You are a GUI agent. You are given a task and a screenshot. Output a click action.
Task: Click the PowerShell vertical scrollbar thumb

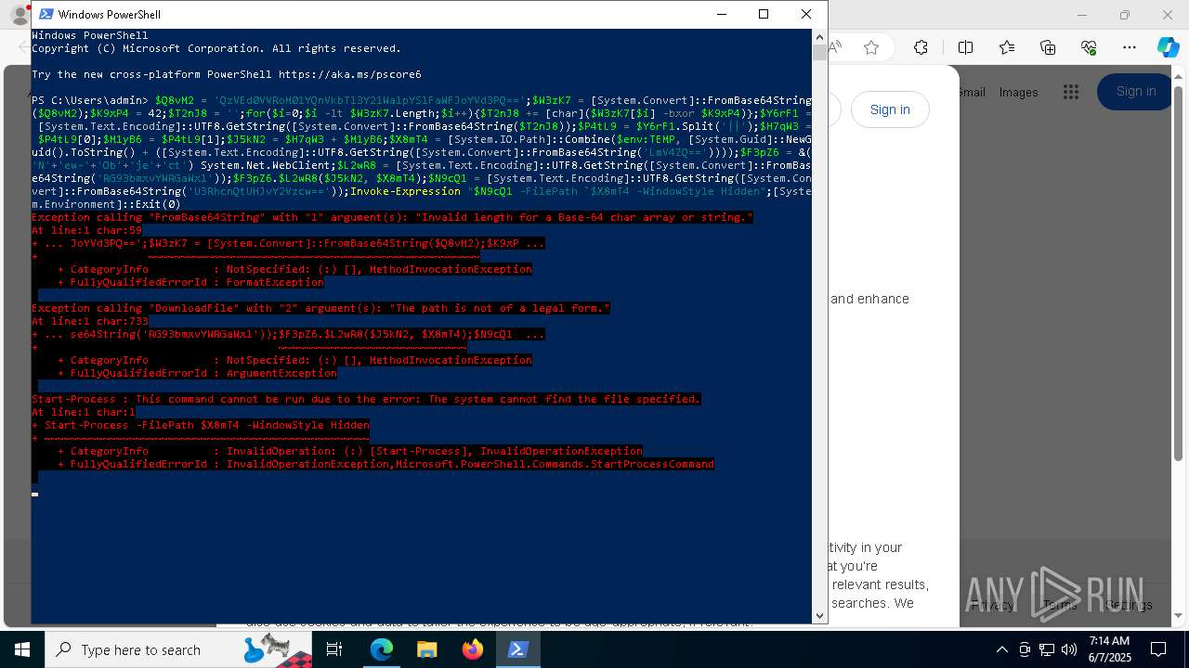[x=819, y=52]
